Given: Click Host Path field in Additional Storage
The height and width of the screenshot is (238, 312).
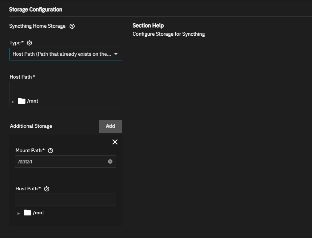Looking at the screenshot, I should click(x=66, y=200).
